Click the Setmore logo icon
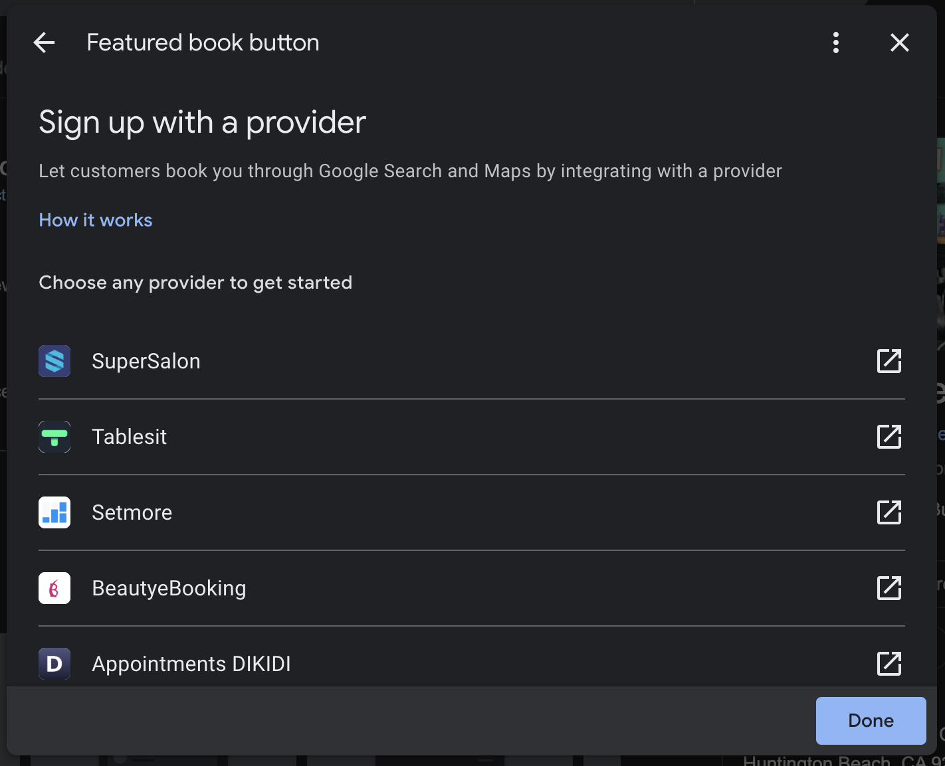This screenshot has width=945, height=766. coord(54,512)
